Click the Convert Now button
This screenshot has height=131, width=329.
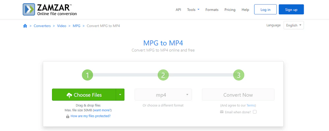tap(238, 95)
